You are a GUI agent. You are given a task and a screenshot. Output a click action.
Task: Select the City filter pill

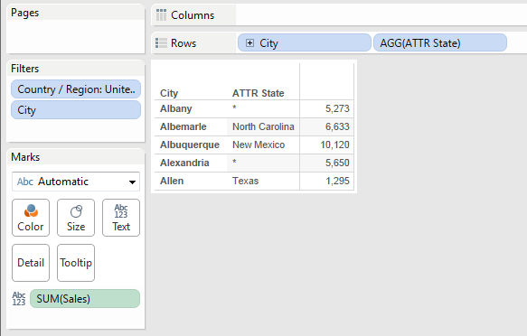pos(76,110)
